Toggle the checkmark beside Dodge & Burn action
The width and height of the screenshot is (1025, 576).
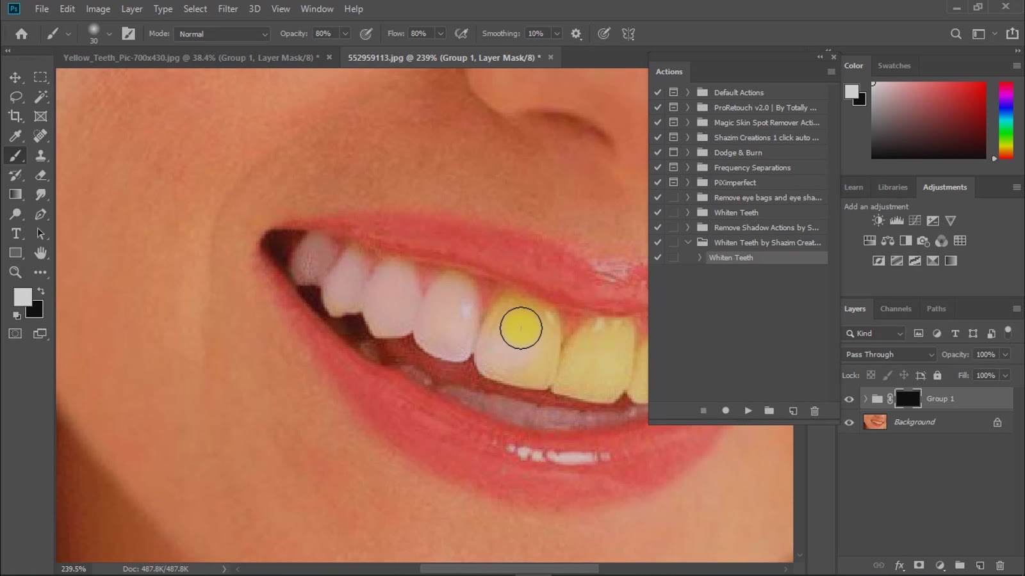point(657,152)
